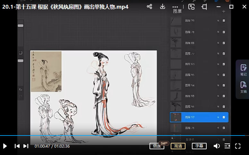Enter fullscreen mode
This screenshot has width=249, height=155.
[238, 146]
